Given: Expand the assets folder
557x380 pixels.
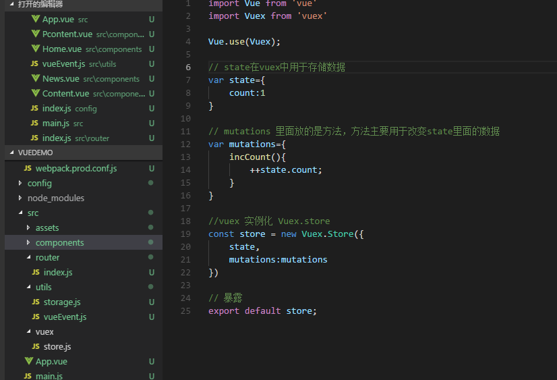Looking at the screenshot, I should [28, 227].
